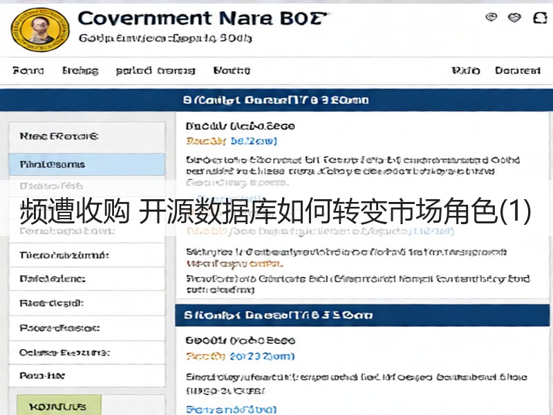This screenshot has height=415, width=553.
Task: Click the bold heading under the second blue banner
Action: (240, 340)
